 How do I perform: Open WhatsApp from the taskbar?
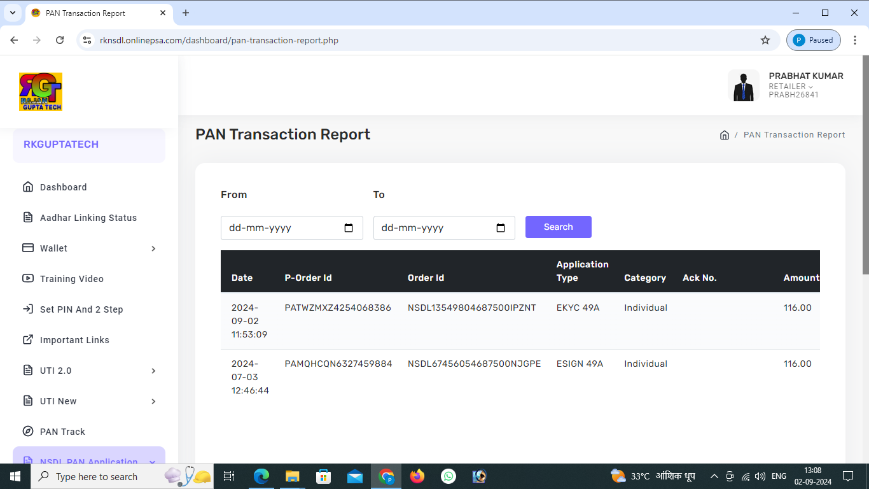448,476
